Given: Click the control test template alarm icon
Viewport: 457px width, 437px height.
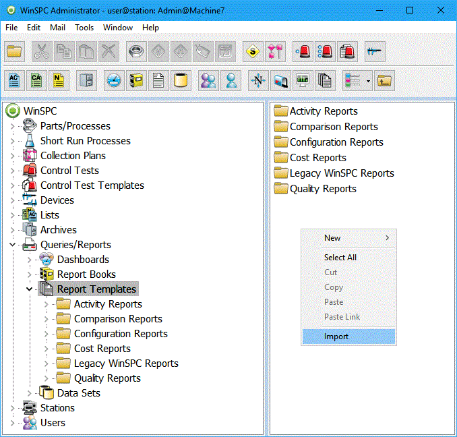Looking at the screenshot, I should coord(347,52).
